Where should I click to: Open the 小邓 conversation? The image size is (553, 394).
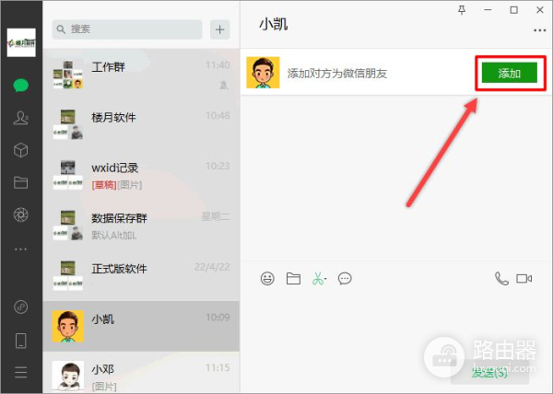141,373
